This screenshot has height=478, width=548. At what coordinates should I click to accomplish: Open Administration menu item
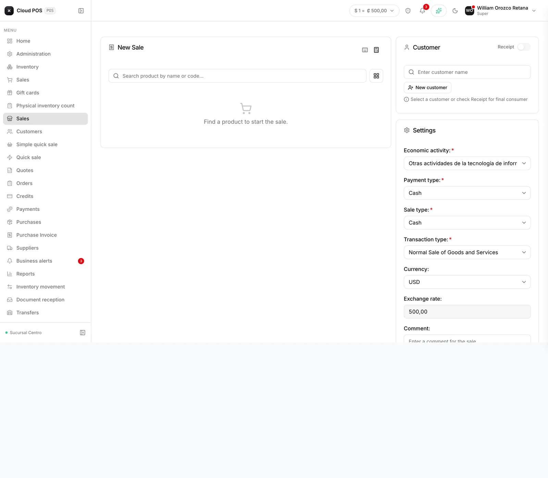point(46,54)
